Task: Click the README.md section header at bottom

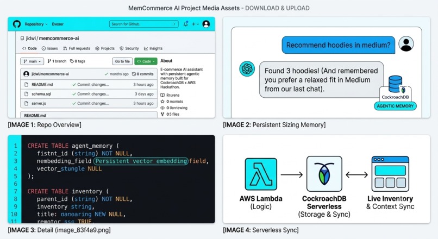Action: click(35, 115)
